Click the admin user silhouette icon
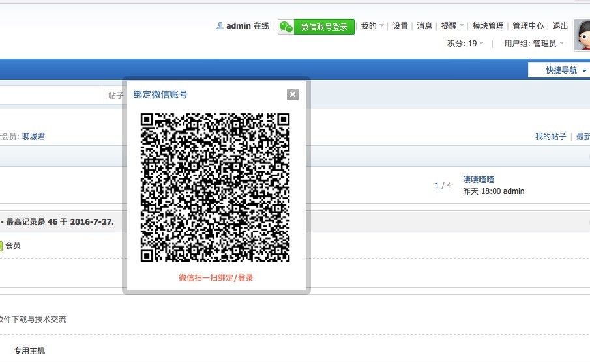Screen dimensions: 590x364 [220, 26]
